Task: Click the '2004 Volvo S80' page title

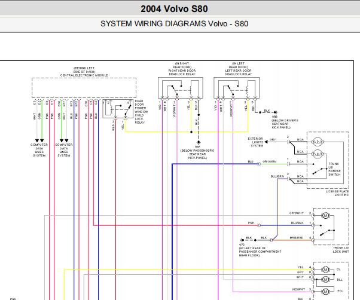Action: click(x=174, y=9)
